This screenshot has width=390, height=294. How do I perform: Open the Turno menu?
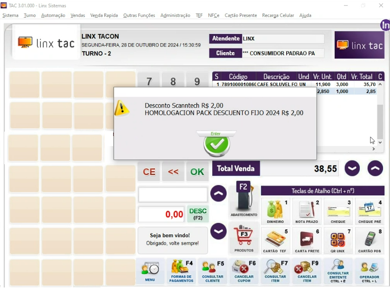[30, 15]
